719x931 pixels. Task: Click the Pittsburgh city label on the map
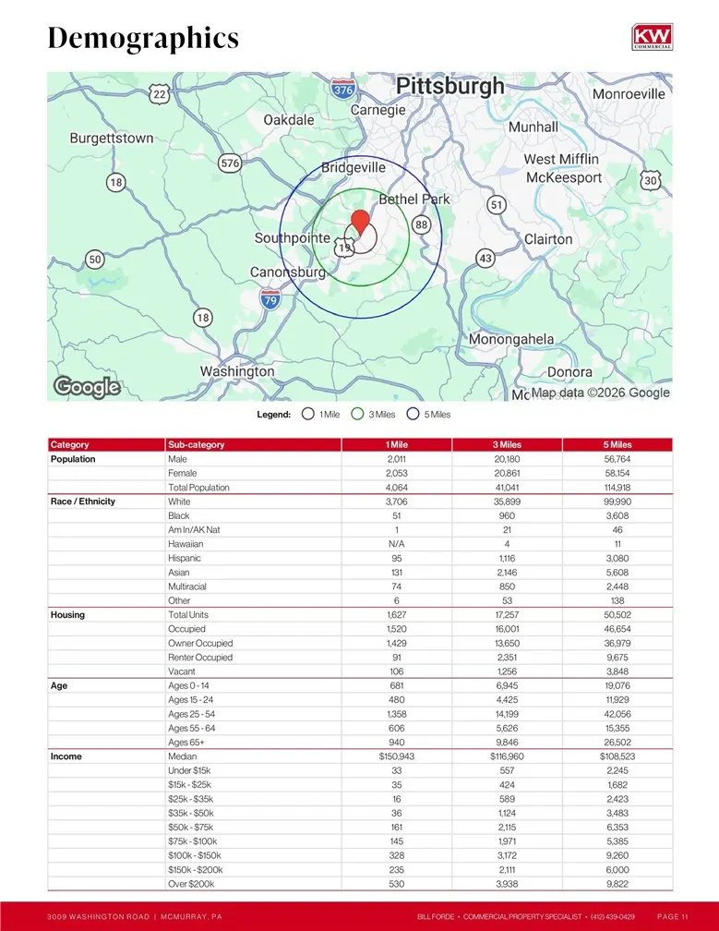tap(449, 87)
